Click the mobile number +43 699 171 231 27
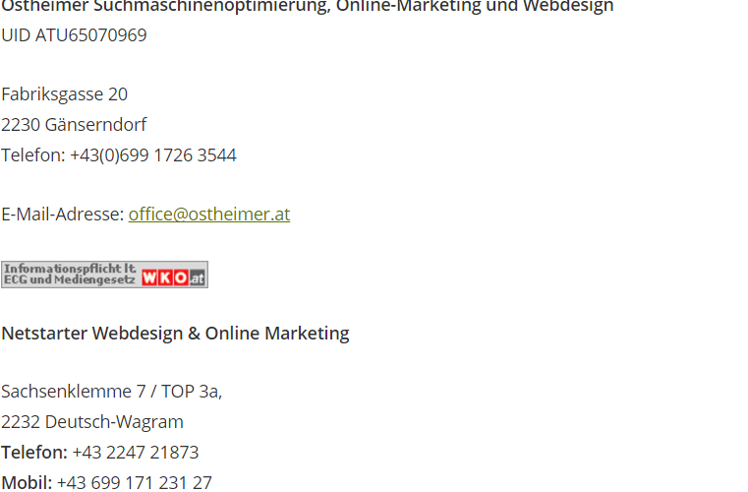Viewport: 748px width, 492px height. tap(135, 482)
